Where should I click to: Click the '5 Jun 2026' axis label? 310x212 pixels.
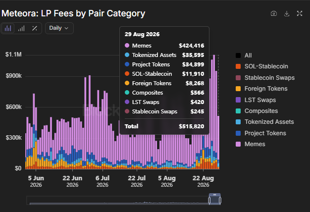click(x=36, y=181)
